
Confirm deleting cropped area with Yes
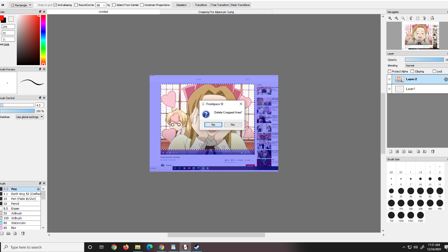[213, 125]
